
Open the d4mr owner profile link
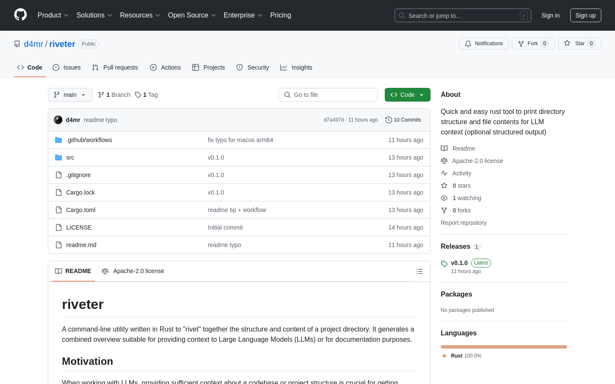(34, 44)
